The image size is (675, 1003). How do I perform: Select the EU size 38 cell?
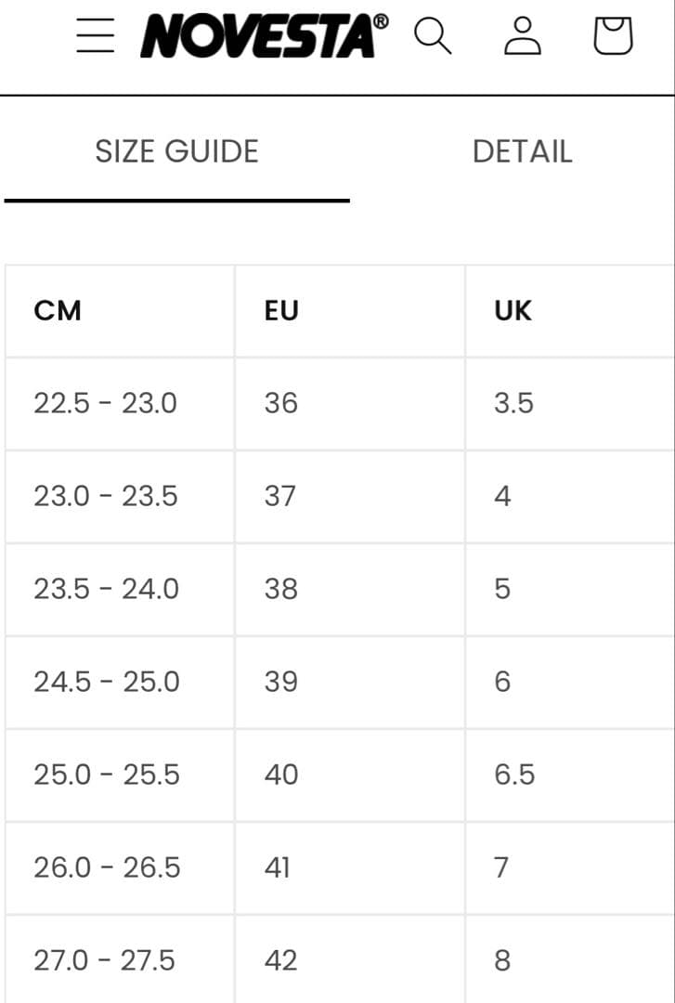coord(281,589)
